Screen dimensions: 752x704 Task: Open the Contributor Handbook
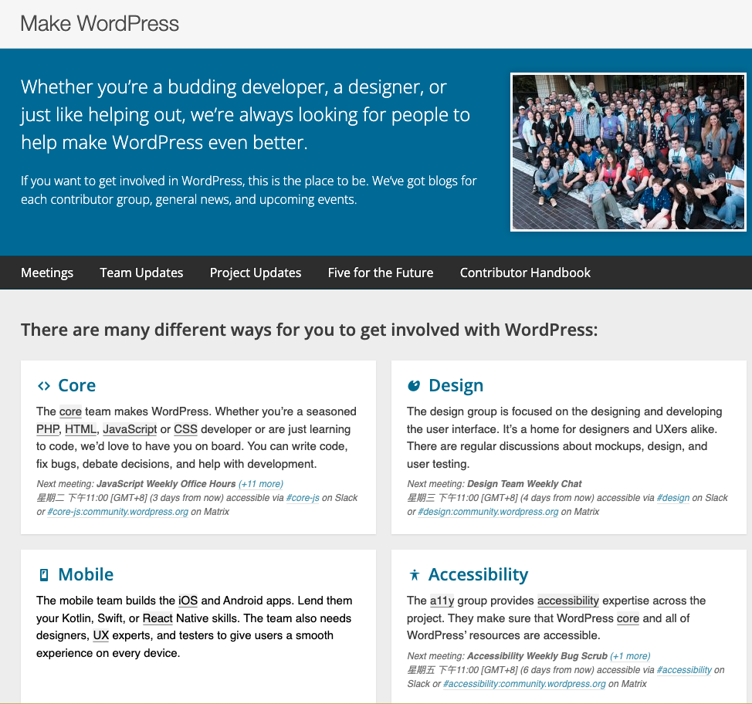[x=525, y=272]
